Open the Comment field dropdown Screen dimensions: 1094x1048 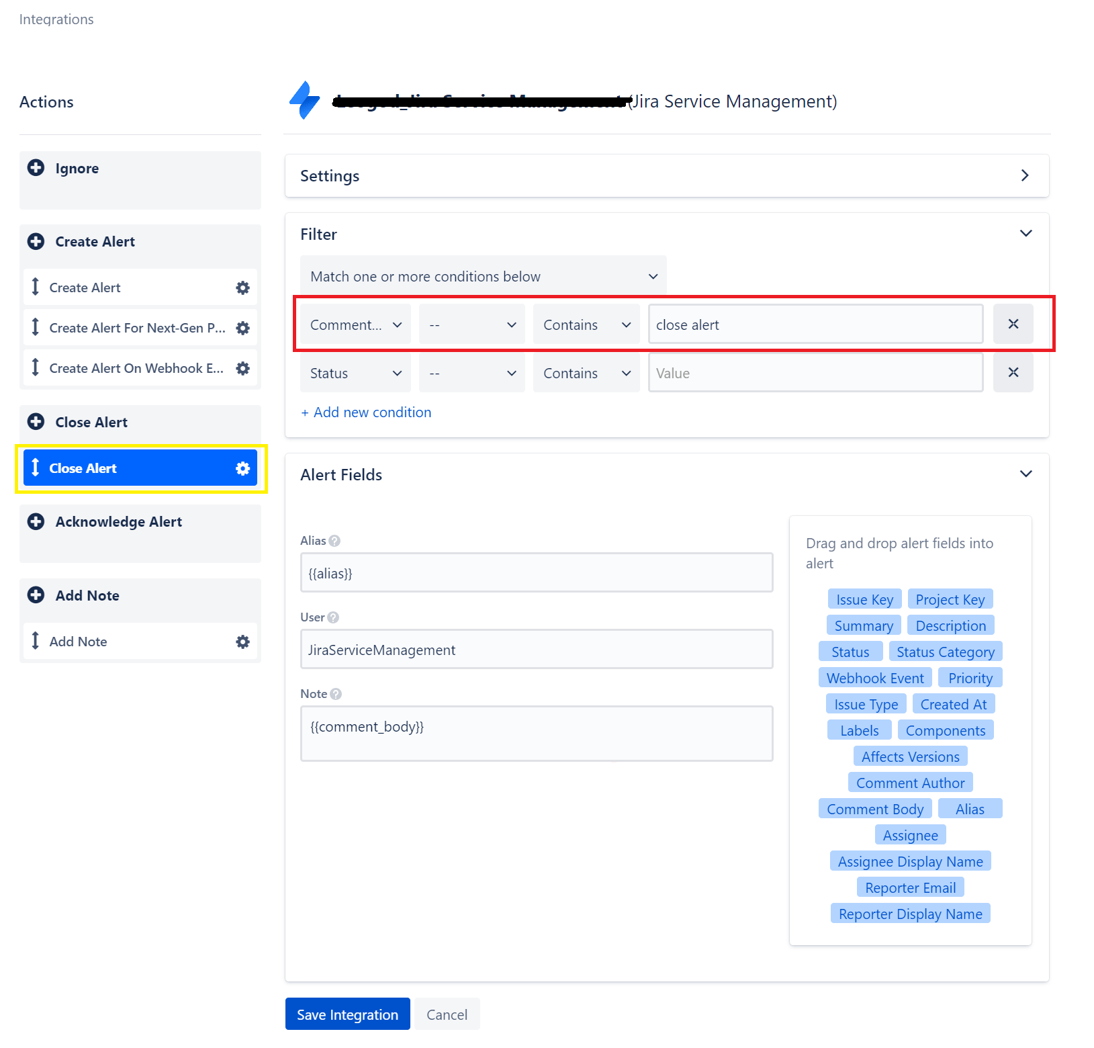(x=355, y=324)
